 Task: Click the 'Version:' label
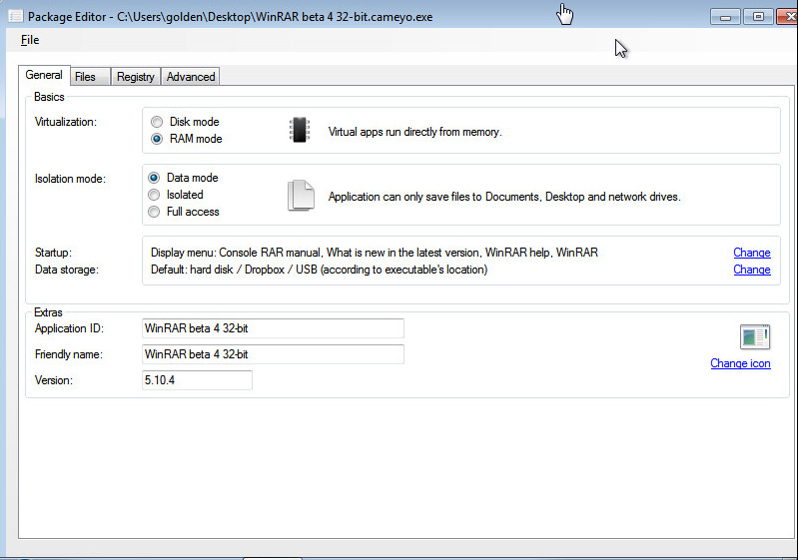pos(54,380)
